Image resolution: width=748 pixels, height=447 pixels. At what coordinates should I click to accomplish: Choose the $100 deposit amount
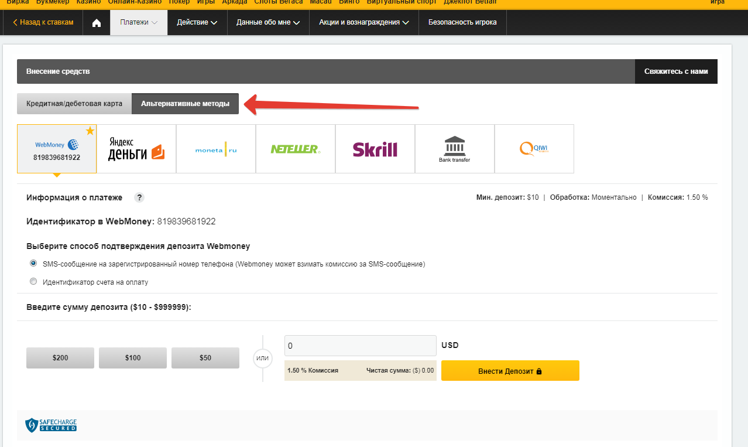click(x=133, y=357)
